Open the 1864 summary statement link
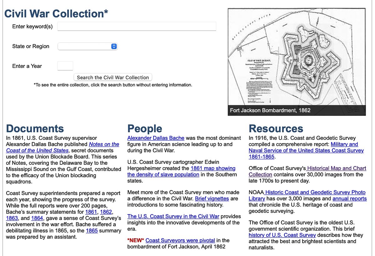This screenshot has height=256, width=375. pyautogui.click(x=37, y=218)
